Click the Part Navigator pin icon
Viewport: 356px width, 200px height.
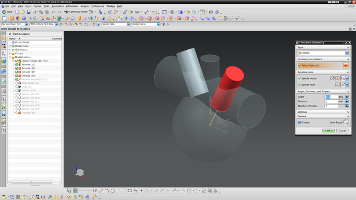click(10, 34)
